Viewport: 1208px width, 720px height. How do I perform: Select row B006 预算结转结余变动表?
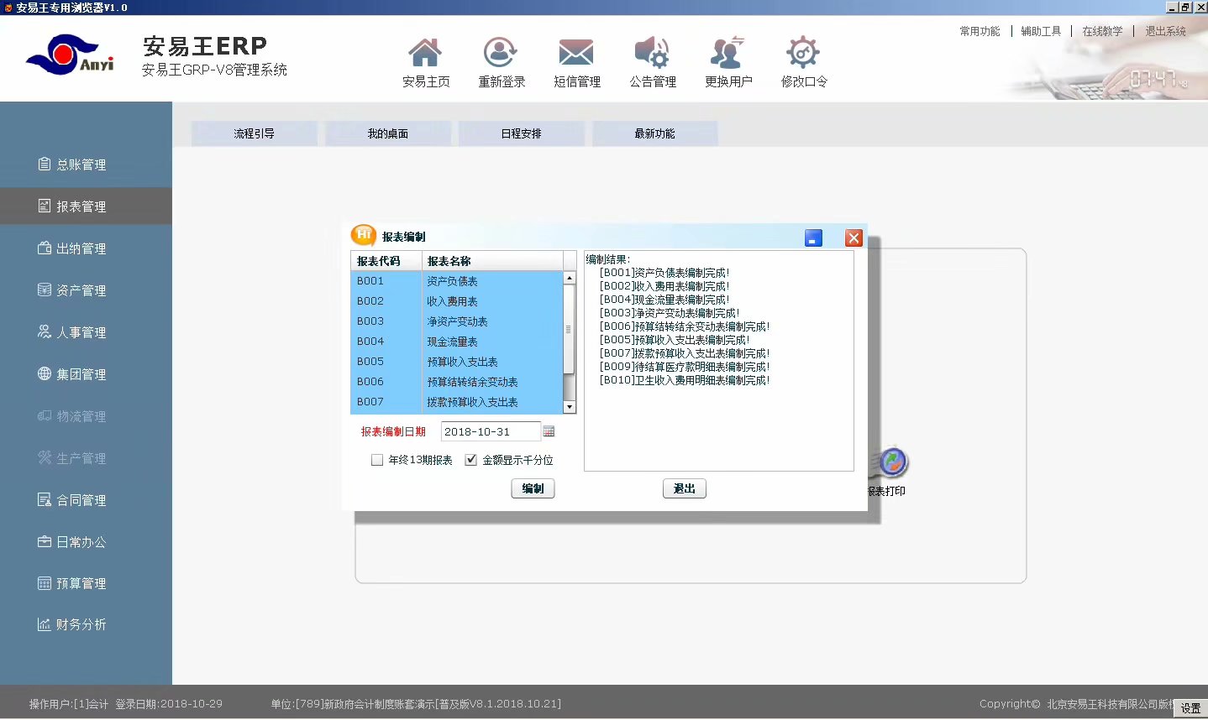pyautogui.click(x=456, y=382)
